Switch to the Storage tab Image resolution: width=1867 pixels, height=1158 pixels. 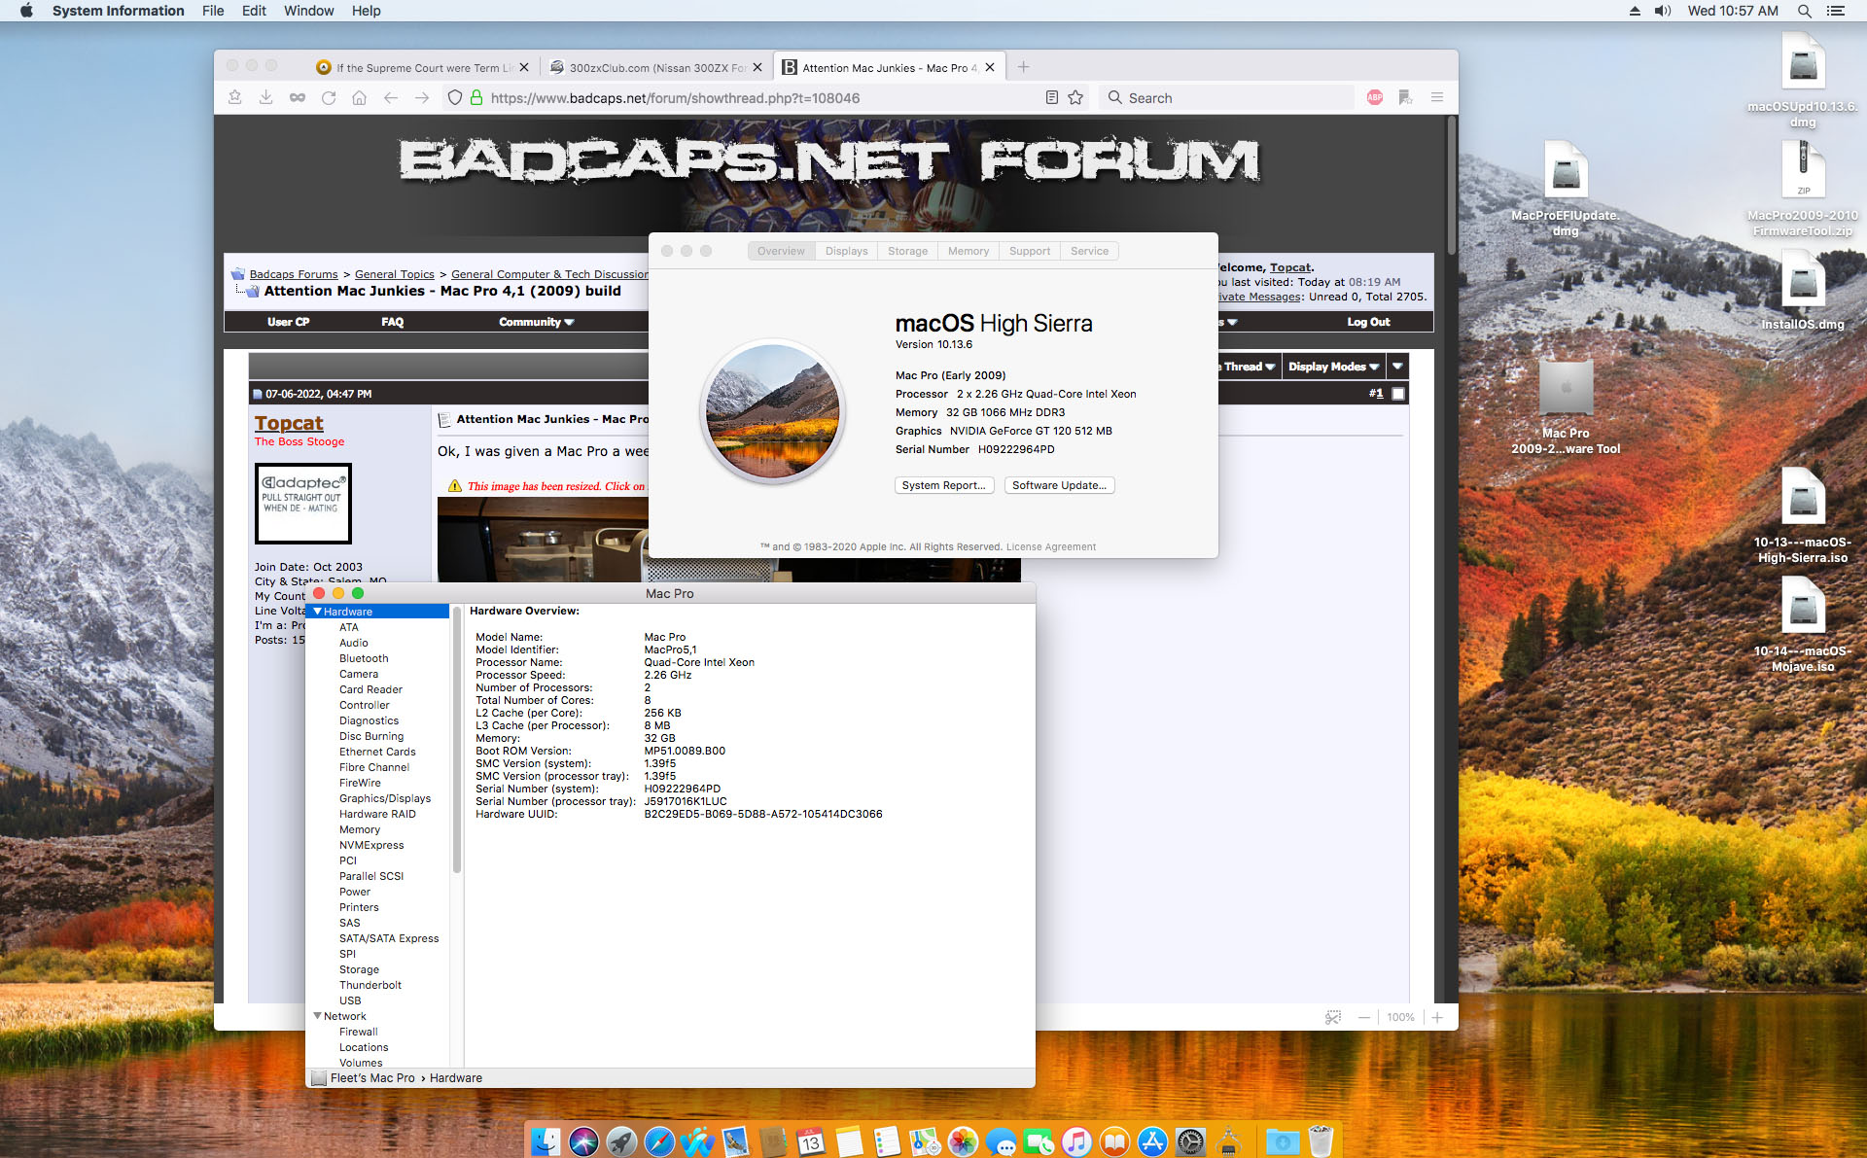pos(906,251)
